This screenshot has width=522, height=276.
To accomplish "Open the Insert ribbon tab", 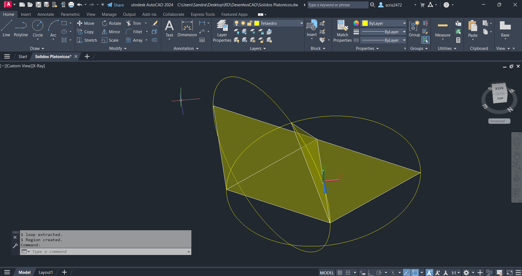I will tap(26, 14).
